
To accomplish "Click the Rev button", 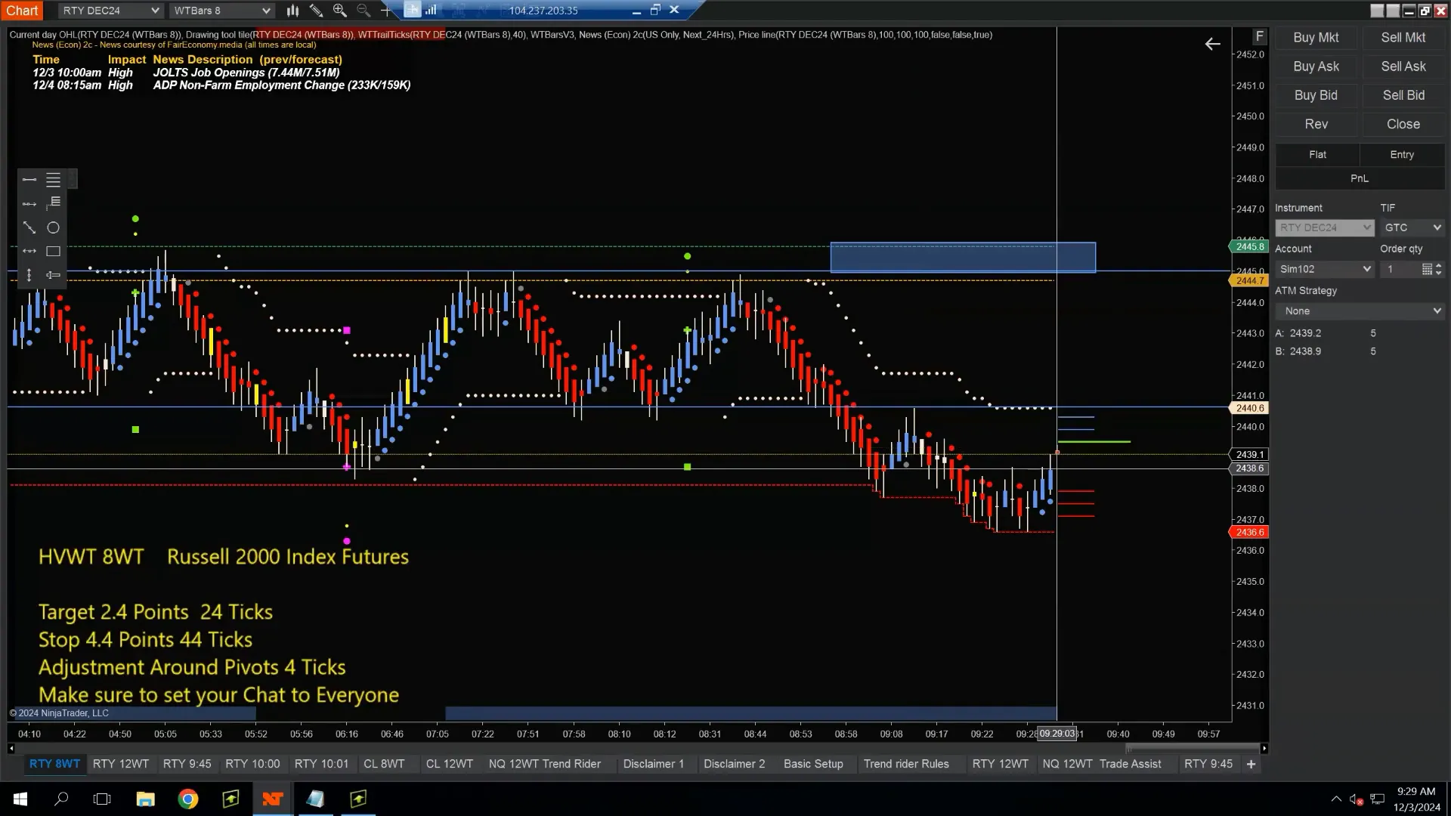I will click(x=1316, y=124).
